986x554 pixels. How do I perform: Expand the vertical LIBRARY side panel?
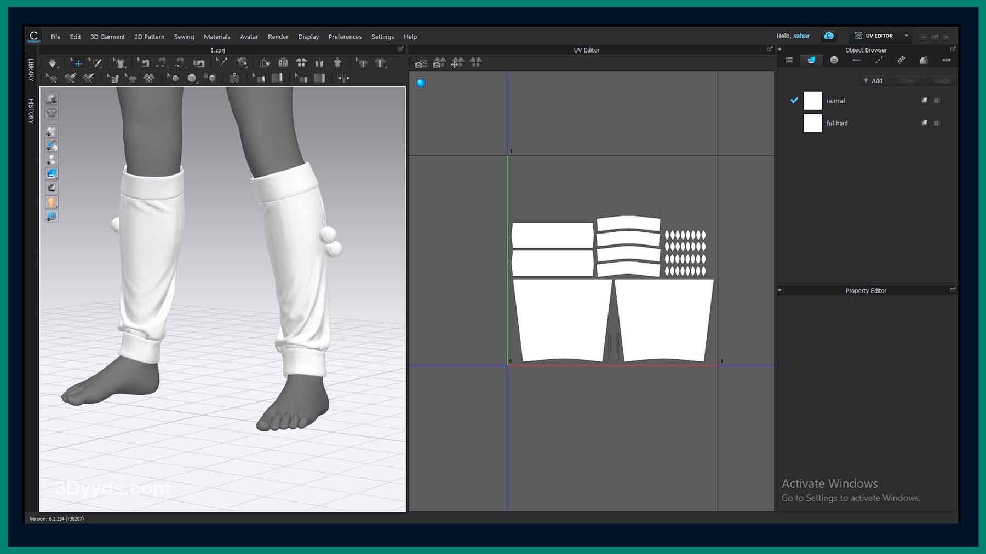coord(31,70)
